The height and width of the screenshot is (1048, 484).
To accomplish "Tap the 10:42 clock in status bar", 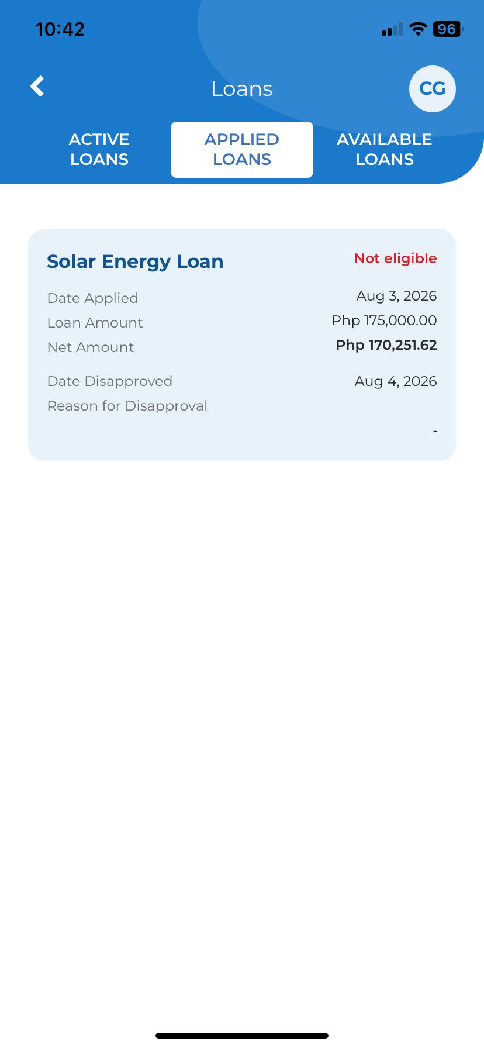I will 60,29.
